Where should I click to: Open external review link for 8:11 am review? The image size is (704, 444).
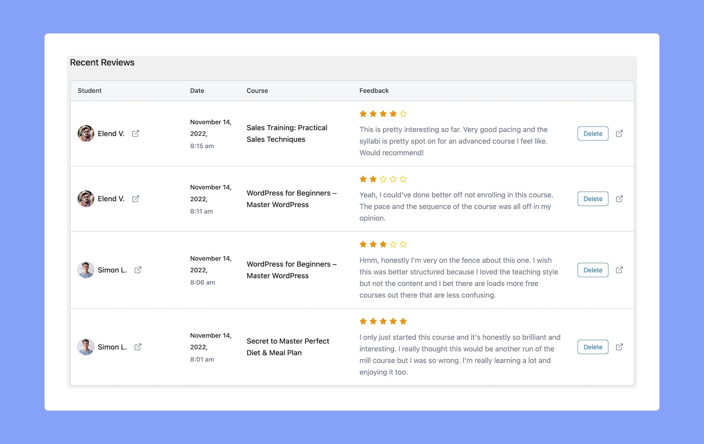[619, 199]
